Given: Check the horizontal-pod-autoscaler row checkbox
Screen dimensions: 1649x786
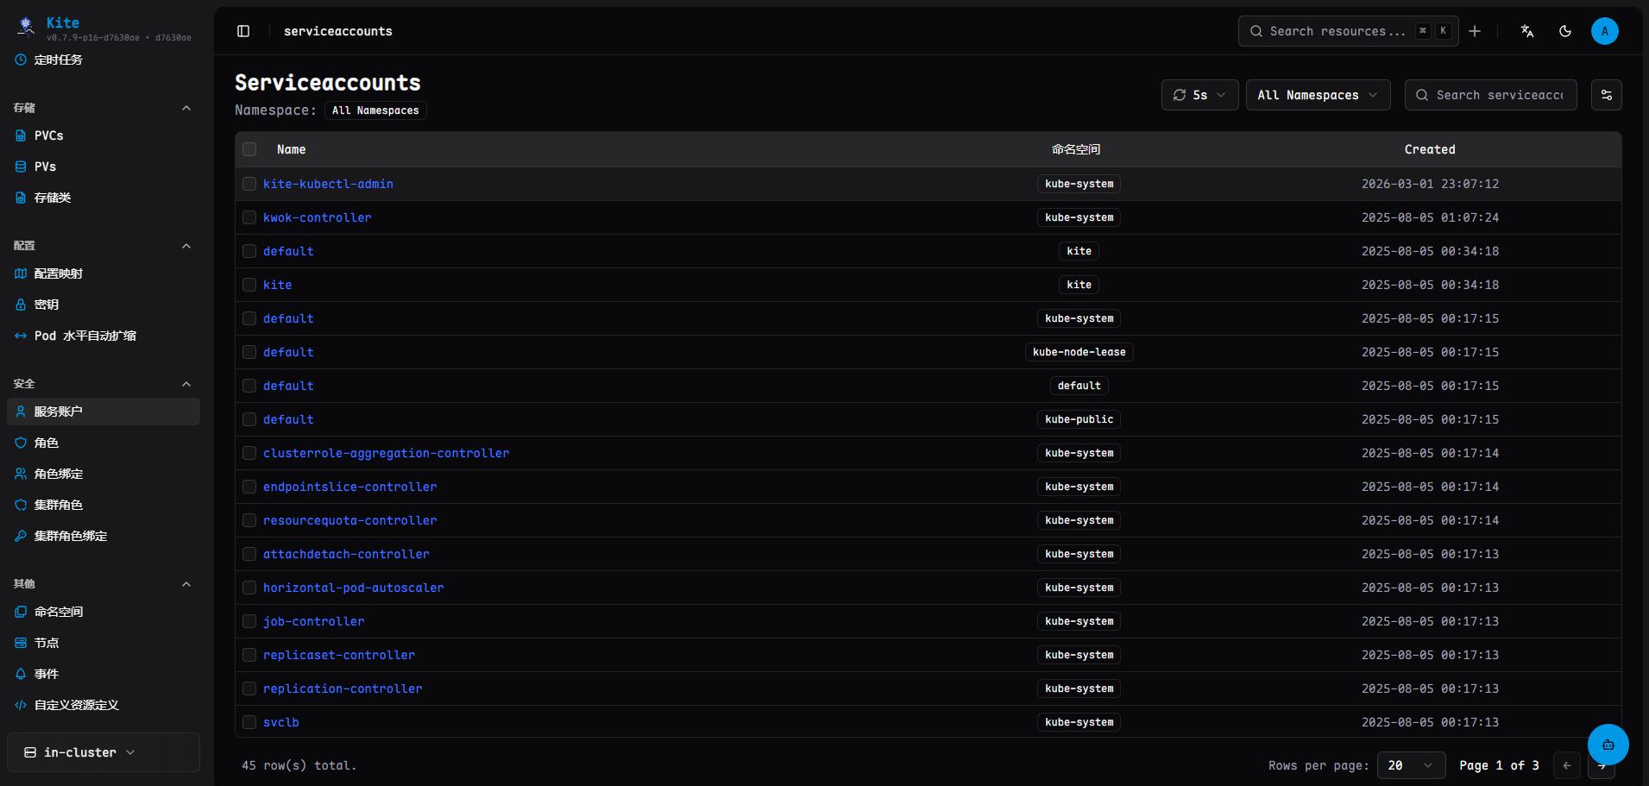Looking at the screenshot, I should pyautogui.click(x=249, y=588).
